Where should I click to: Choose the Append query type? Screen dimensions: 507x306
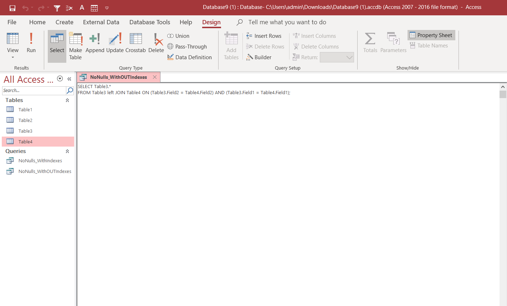pyautogui.click(x=95, y=43)
